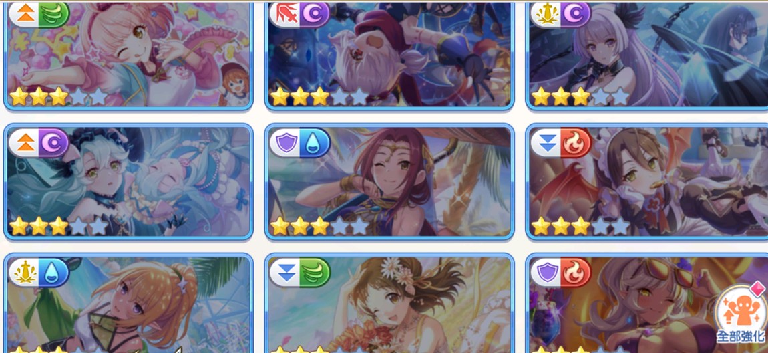Open the red-haired winking girl card artwork
The width and height of the screenshot is (768, 353).
389,181
